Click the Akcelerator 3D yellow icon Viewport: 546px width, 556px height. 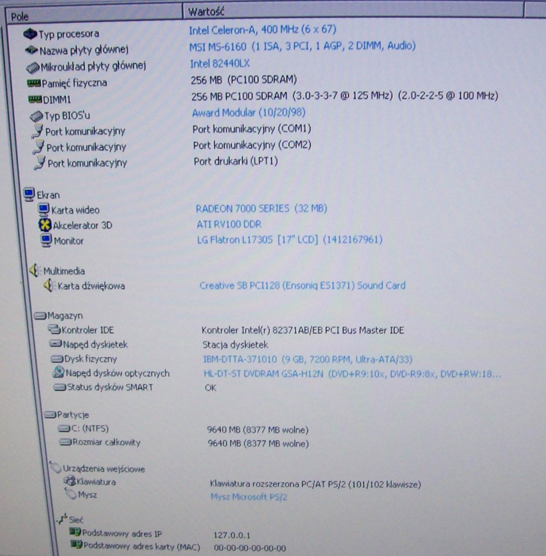coord(45,225)
